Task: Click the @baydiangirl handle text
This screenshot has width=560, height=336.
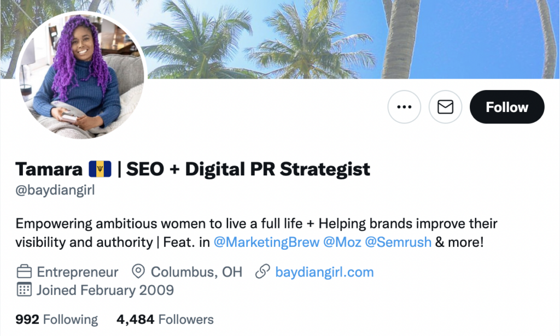Action: tap(55, 190)
